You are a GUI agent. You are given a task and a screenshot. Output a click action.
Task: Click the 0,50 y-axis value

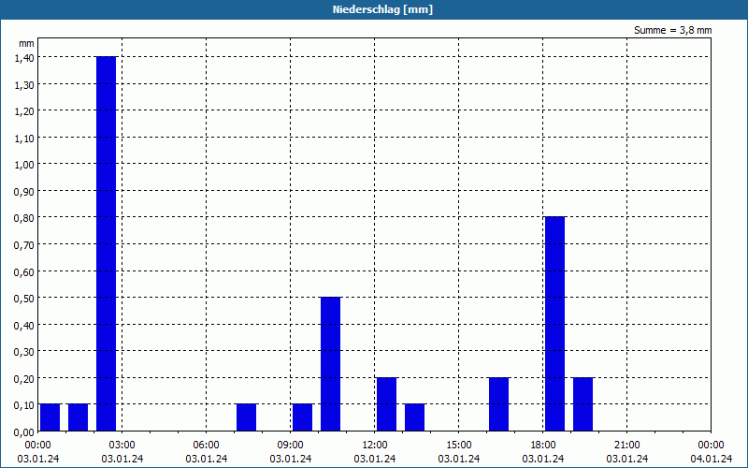click(x=24, y=298)
